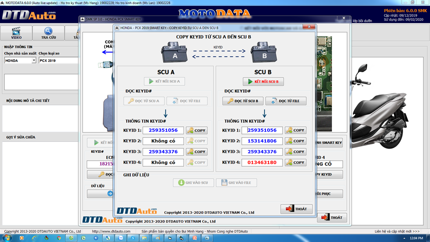Expand the HONDA manufacturer dropdown
Viewport: 430px width, 242px height.
click(x=34, y=61)
